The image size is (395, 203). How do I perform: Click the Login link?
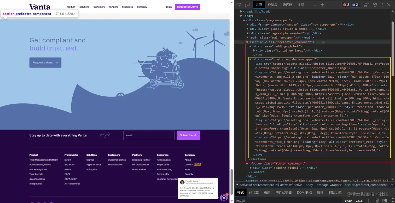point(169,7)
